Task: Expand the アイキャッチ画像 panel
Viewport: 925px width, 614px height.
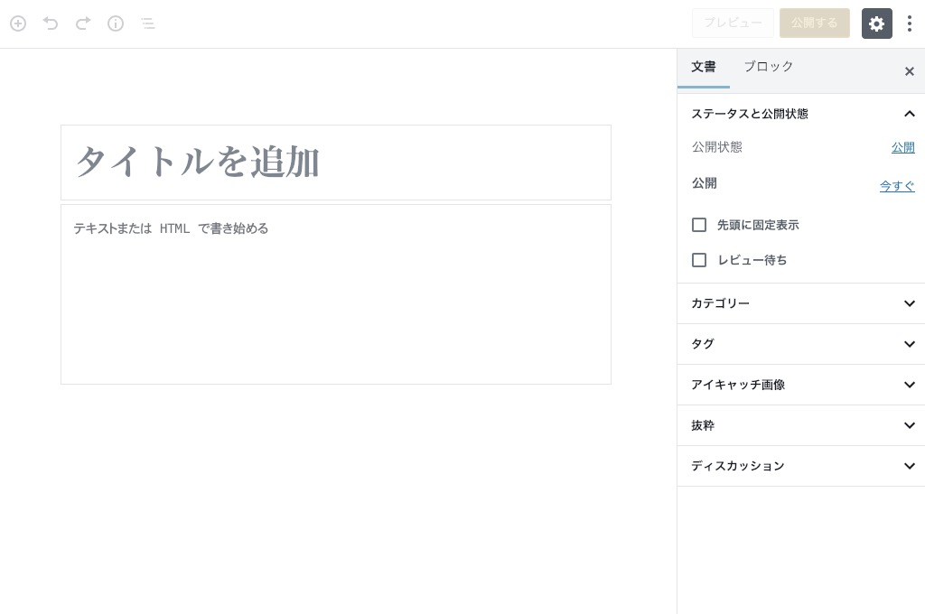Action: (x=801, y=385)
